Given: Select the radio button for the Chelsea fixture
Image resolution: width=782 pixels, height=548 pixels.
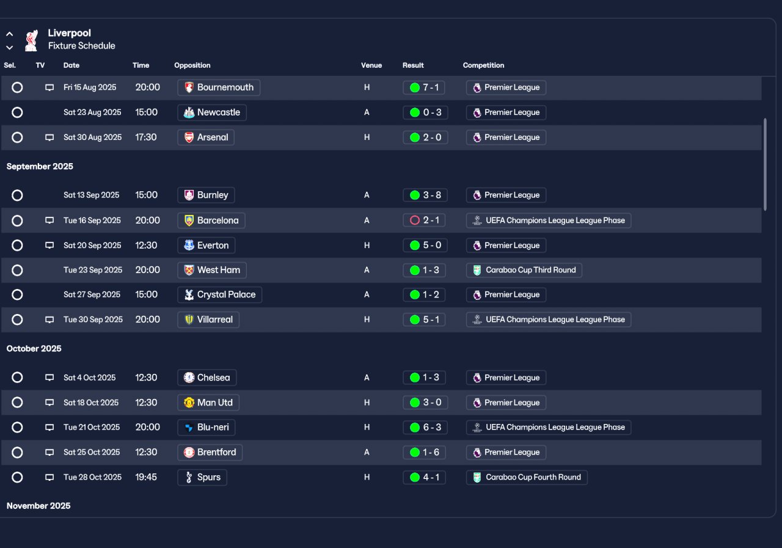Looking at the screenshot, I should click(x=17, y=378).
